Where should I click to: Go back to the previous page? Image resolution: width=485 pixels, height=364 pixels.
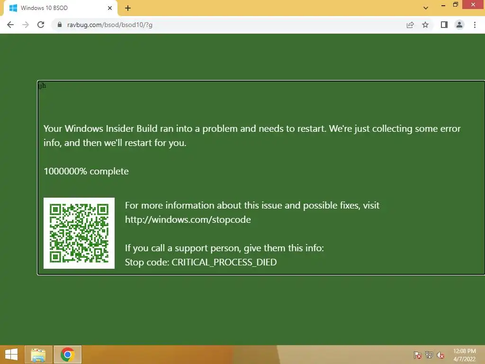click(10, 25)
